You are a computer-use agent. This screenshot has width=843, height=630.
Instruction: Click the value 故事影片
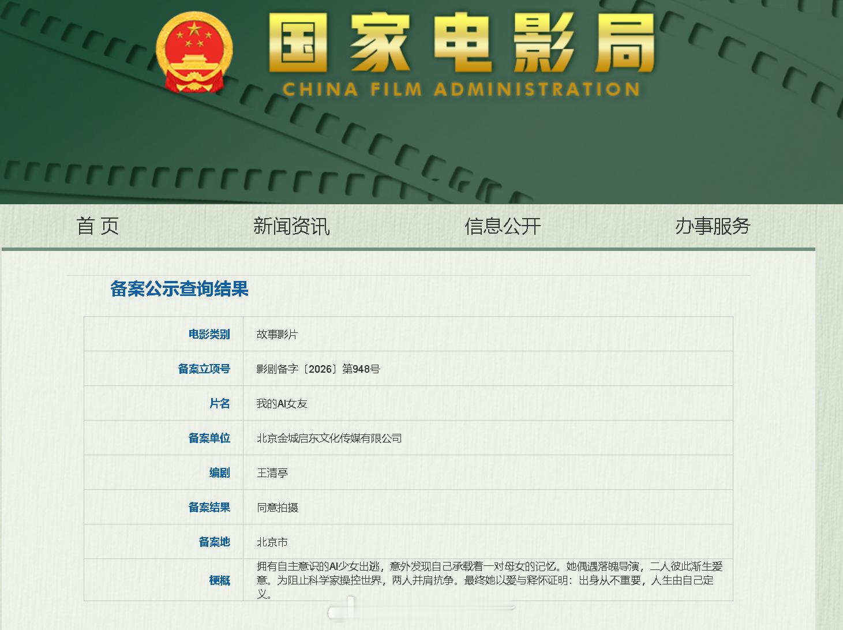pyautogui.click(x=277, y=334)
